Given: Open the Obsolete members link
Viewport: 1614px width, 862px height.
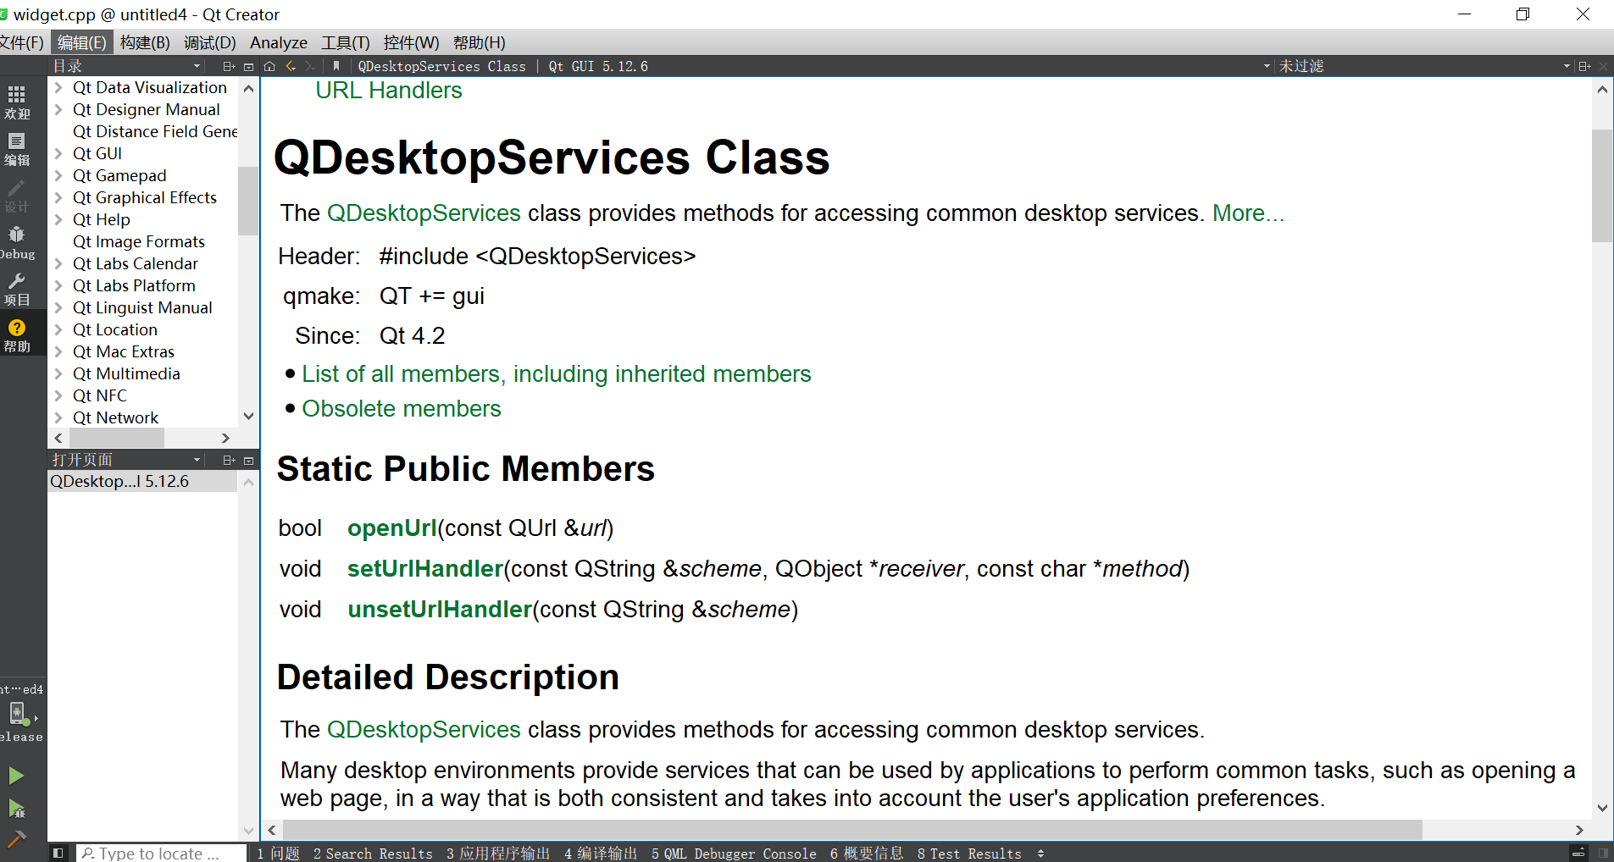Looking at the screenshot, I should click(x=402, y=409).
